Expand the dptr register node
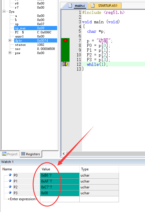Screen dimensions: 145x212 click(10, 40)
